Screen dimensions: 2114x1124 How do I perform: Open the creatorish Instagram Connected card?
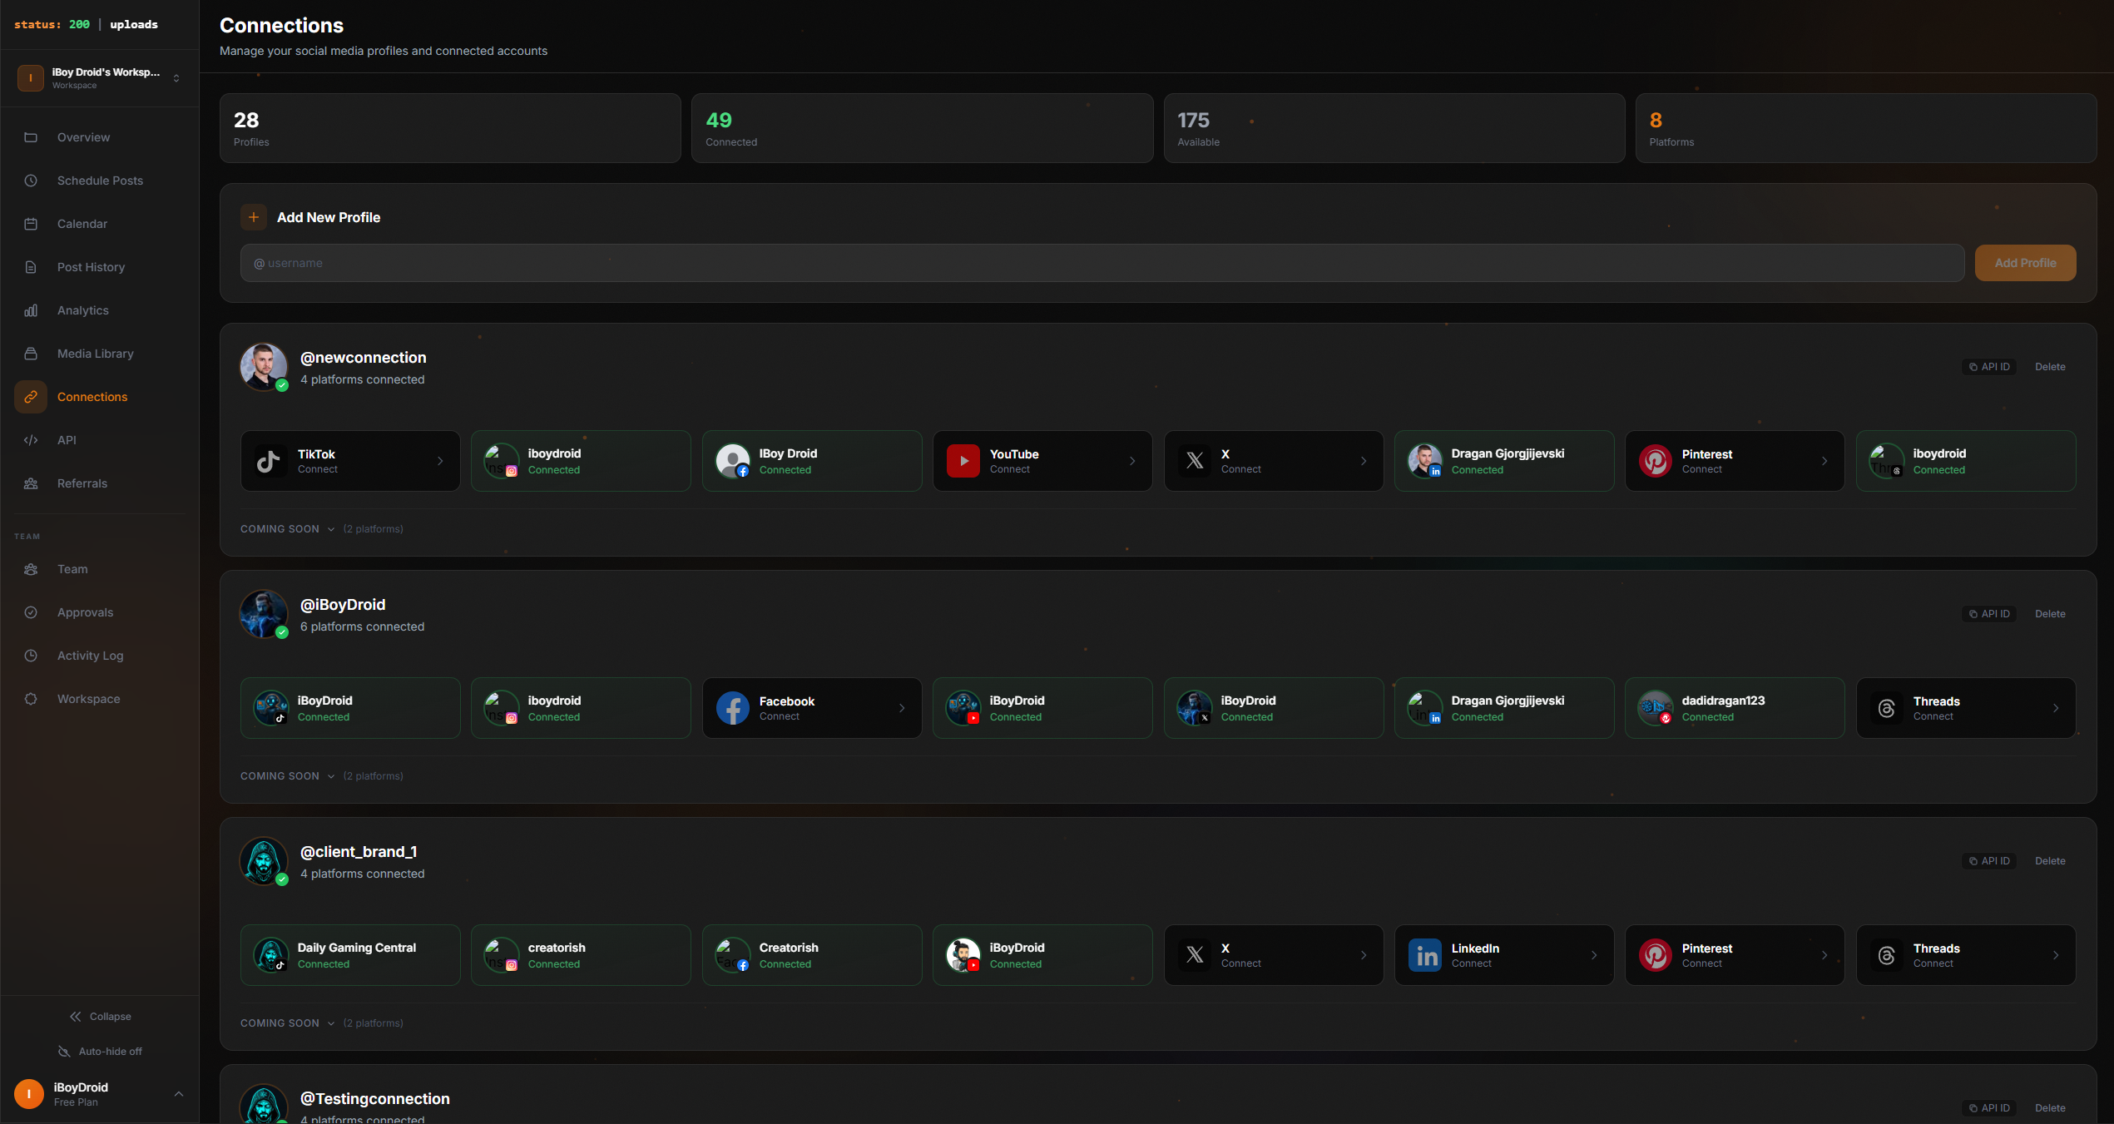(x=581, y=955)
